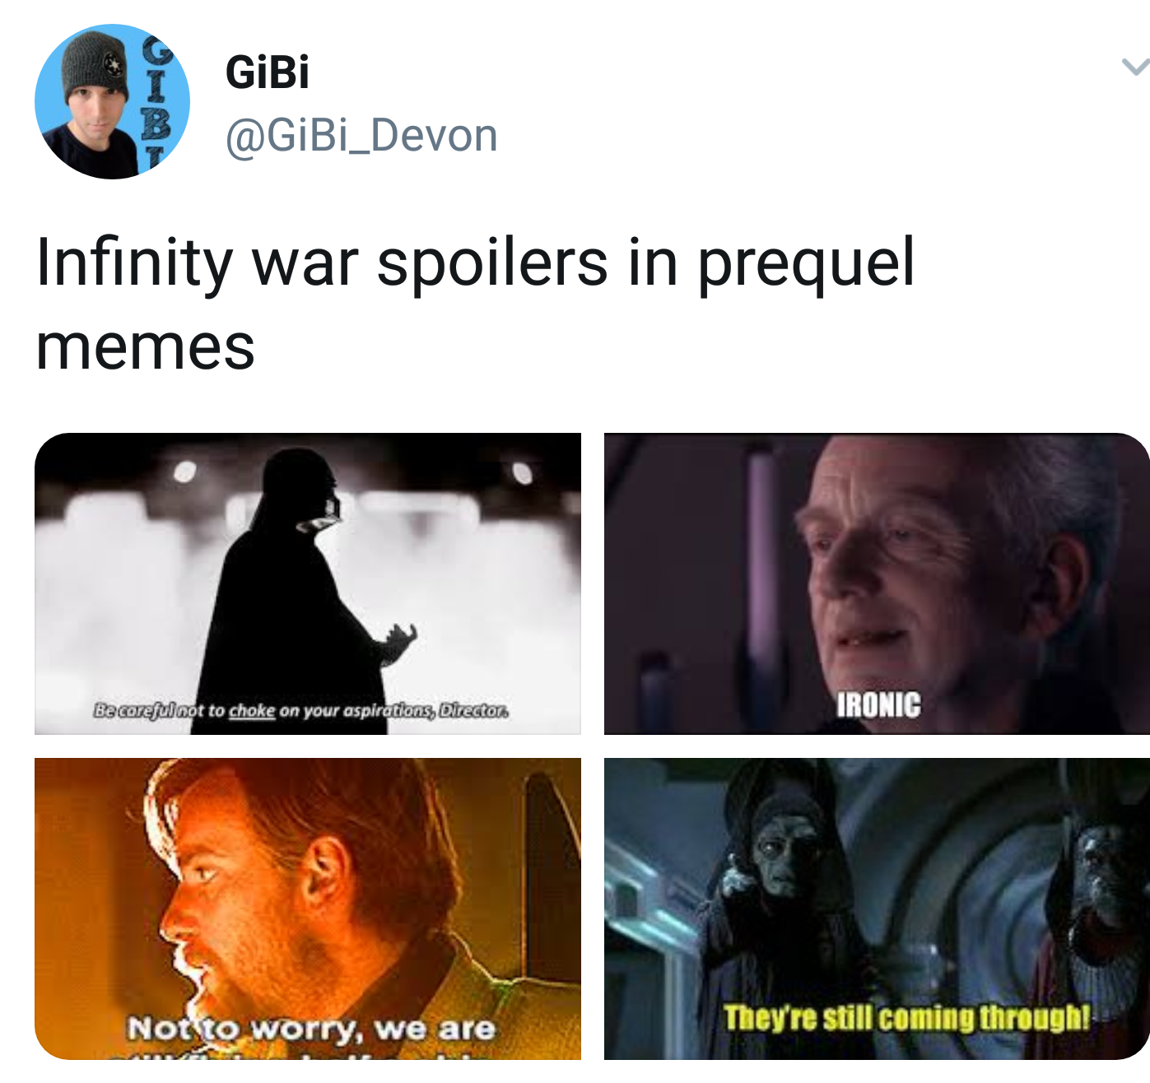This screenshot has height=1083, width=1150.
Task: Select the 'Infinity war spoilers' tweet text
Action: pyautogui.click(x=475, y=304)
